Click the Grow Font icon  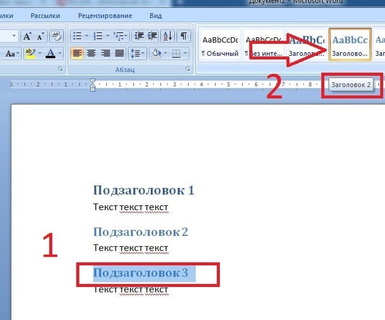coord(27,36)
